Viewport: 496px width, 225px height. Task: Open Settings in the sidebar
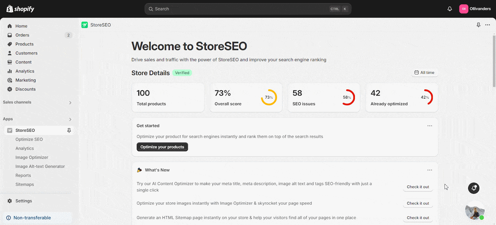24,201
